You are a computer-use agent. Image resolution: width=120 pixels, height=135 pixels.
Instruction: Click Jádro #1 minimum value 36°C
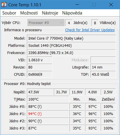(x=77, y=114)
